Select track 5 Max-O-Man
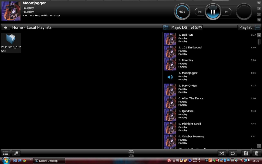 click(210, 89)
